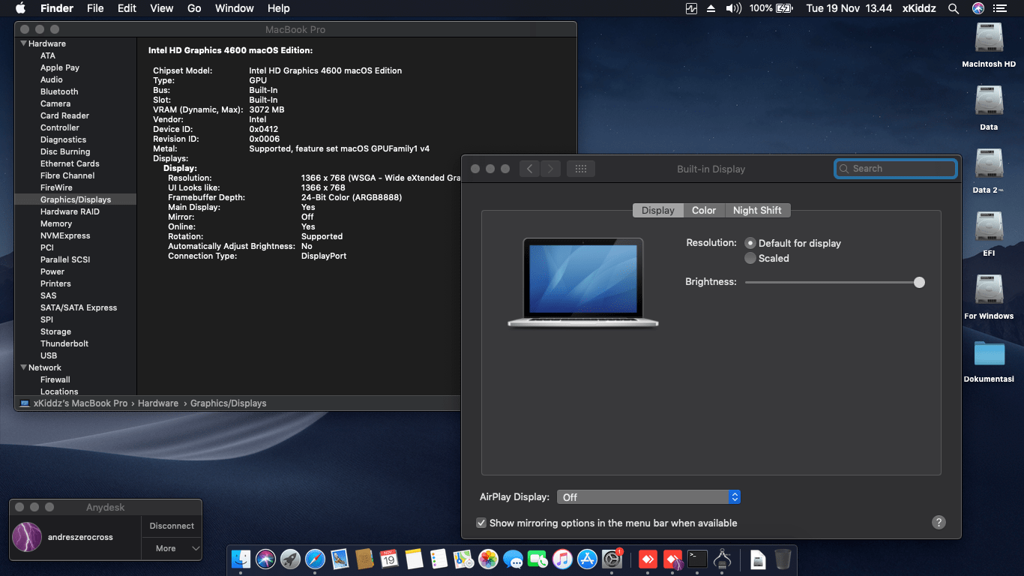
Task: Go back using the left arrow button
Action: click(x=529, y=169)
